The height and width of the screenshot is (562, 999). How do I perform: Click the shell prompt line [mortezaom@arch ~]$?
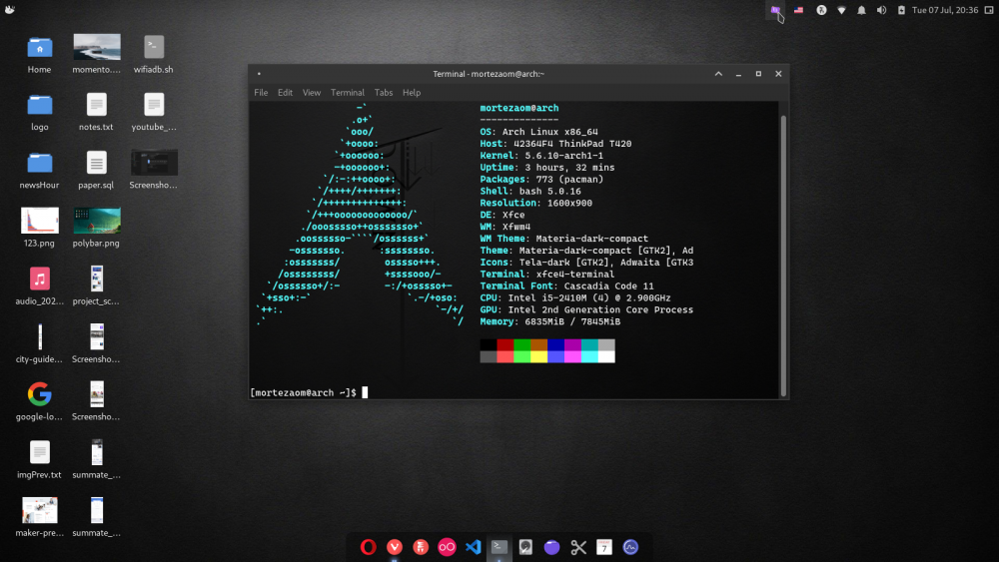pos(304,392)
